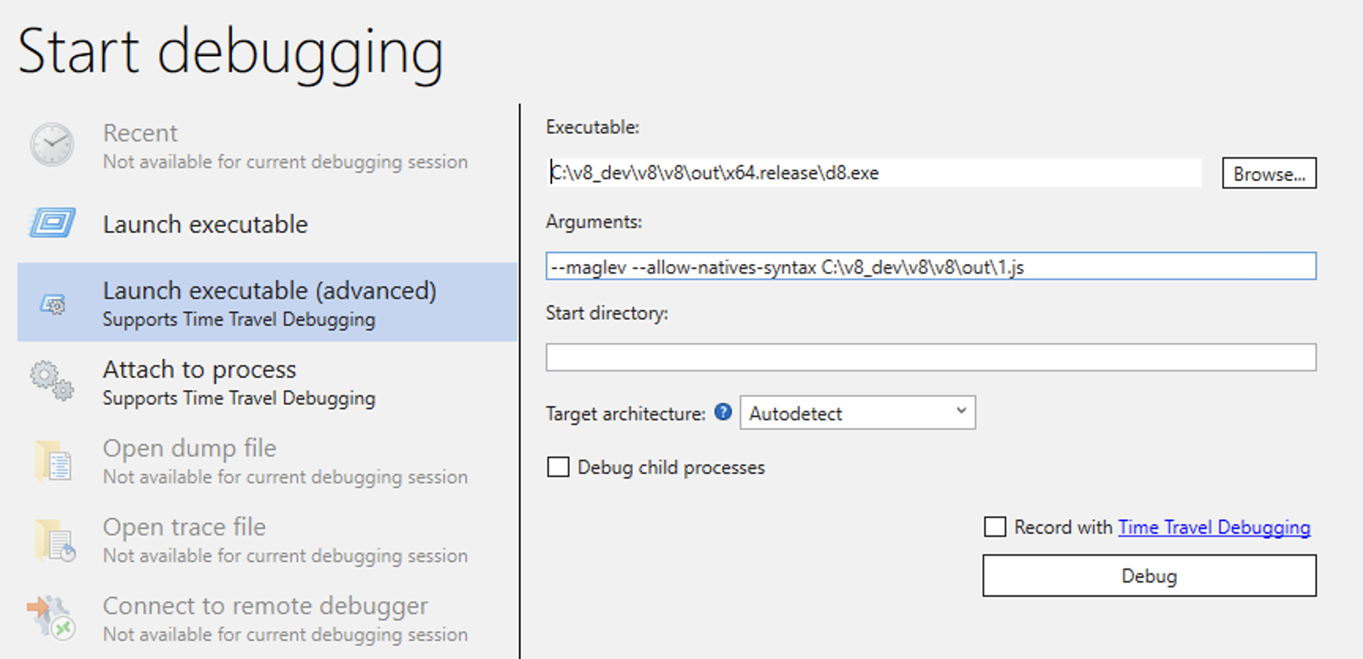Click the Launch executable window icon
1363x659 pixels.
pyautogui.click(x=53, y=223)
